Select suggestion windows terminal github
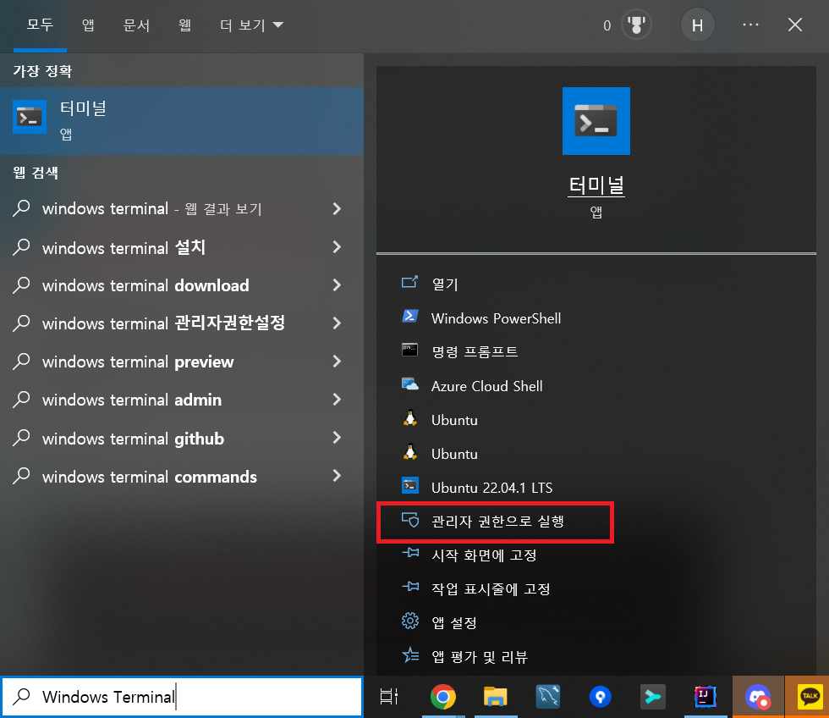The width and height of the screenshot is (829, 718). coord(134,439)
